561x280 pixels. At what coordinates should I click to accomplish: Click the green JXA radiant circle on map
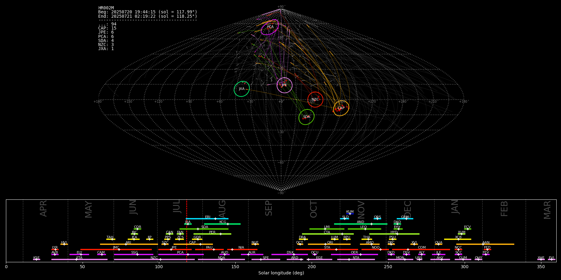[x=242, y=89]
